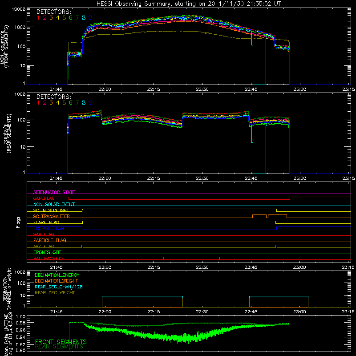Click the second red BAD_PACKETS tick near 22:35
The width and height of the screenshot is (356, 356).
point(219,258)
